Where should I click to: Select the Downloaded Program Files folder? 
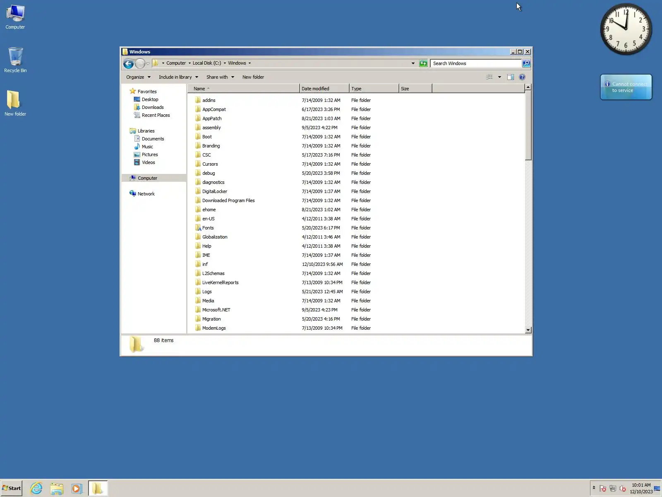[x=228, y=200]
